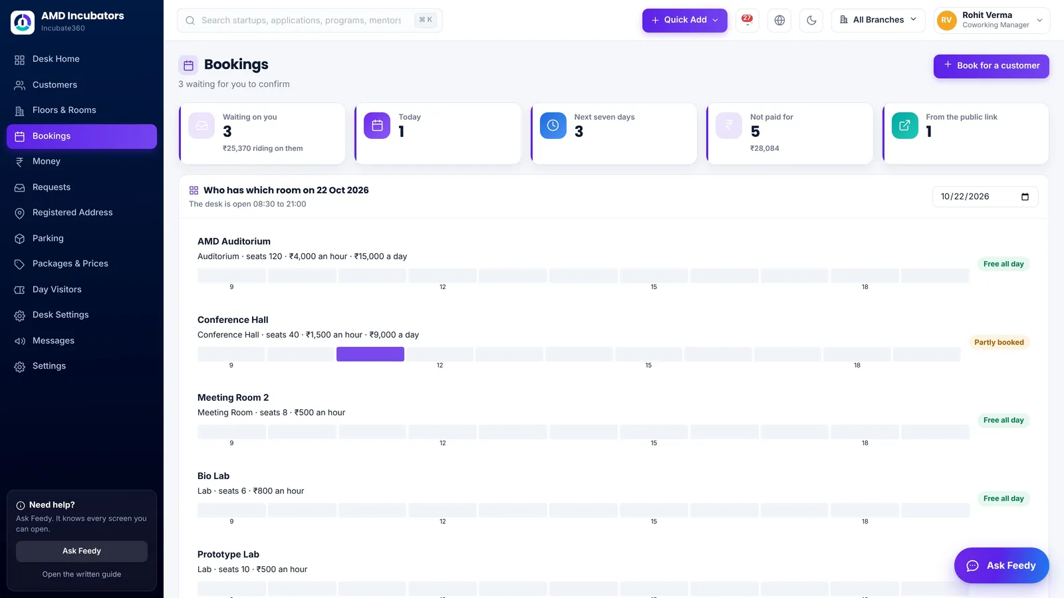Click the Next seven days clock icon
Image resolution: width=1064 pixels, height=598 pixels.
(x=553, y=126)
